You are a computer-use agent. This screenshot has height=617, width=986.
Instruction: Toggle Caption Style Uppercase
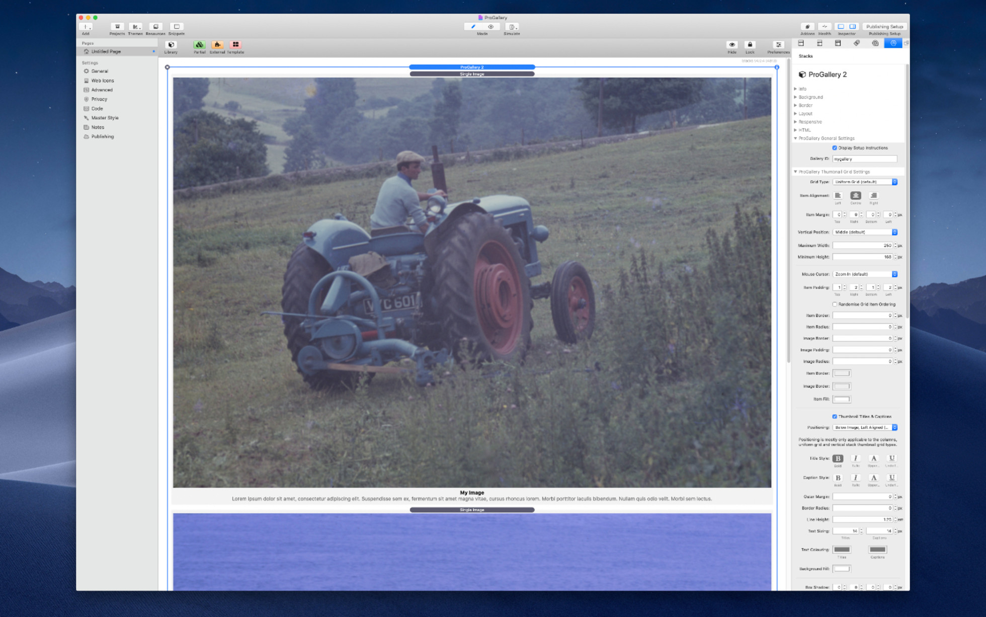point(874,478)
